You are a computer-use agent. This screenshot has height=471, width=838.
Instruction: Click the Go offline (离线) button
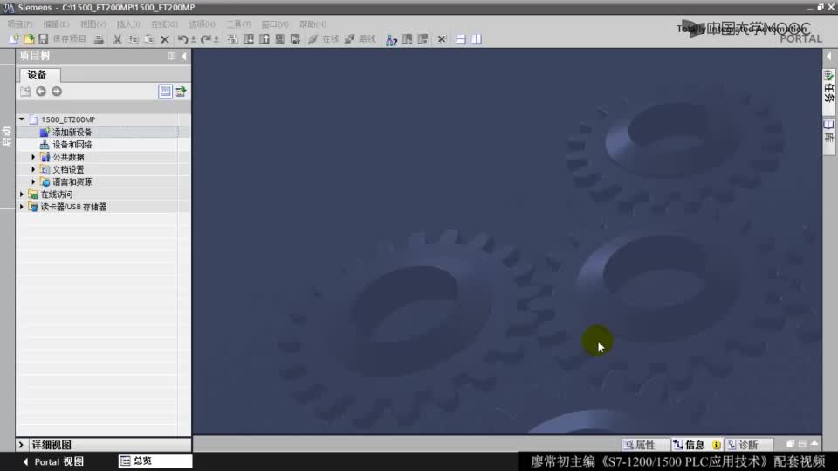(361, 39)
